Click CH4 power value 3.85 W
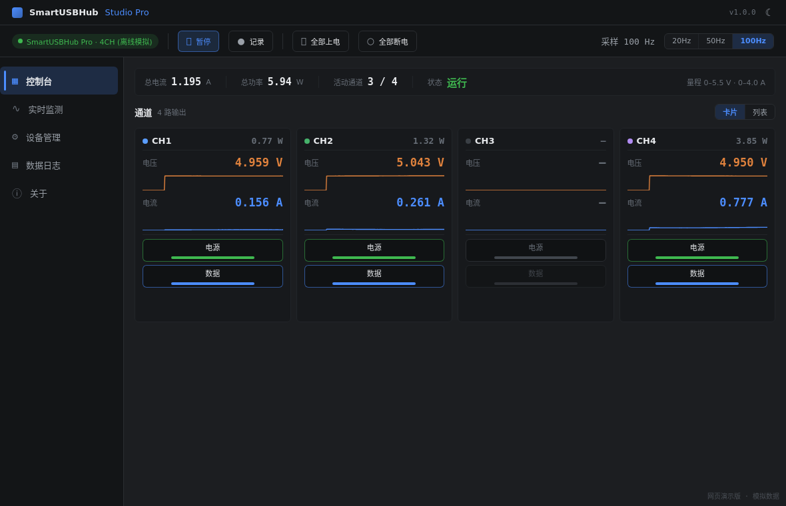The image size is (786, 506). (751, 141)
